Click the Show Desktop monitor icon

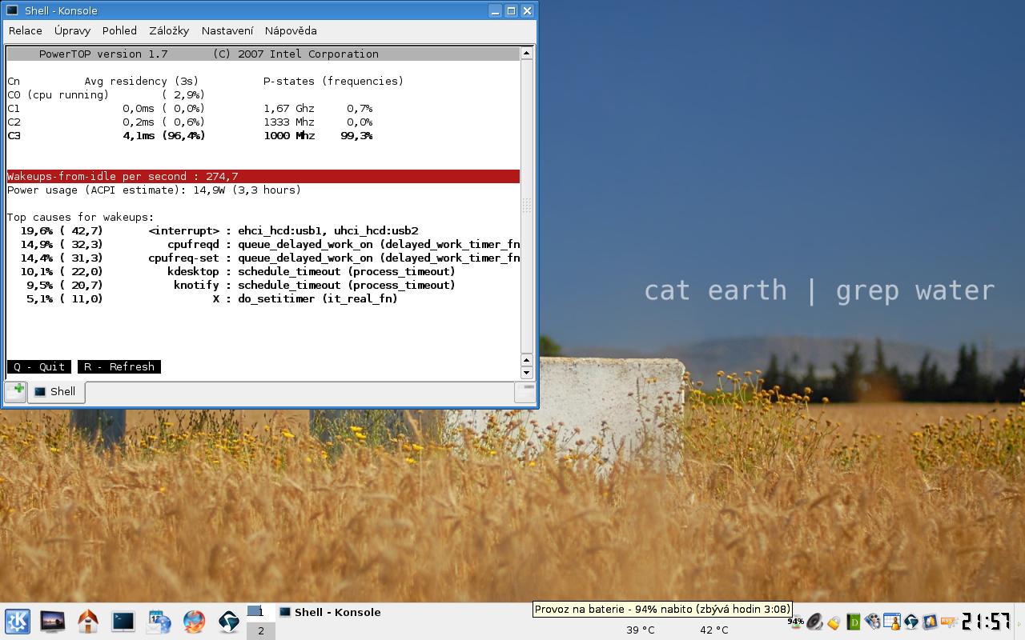point(52,621)
